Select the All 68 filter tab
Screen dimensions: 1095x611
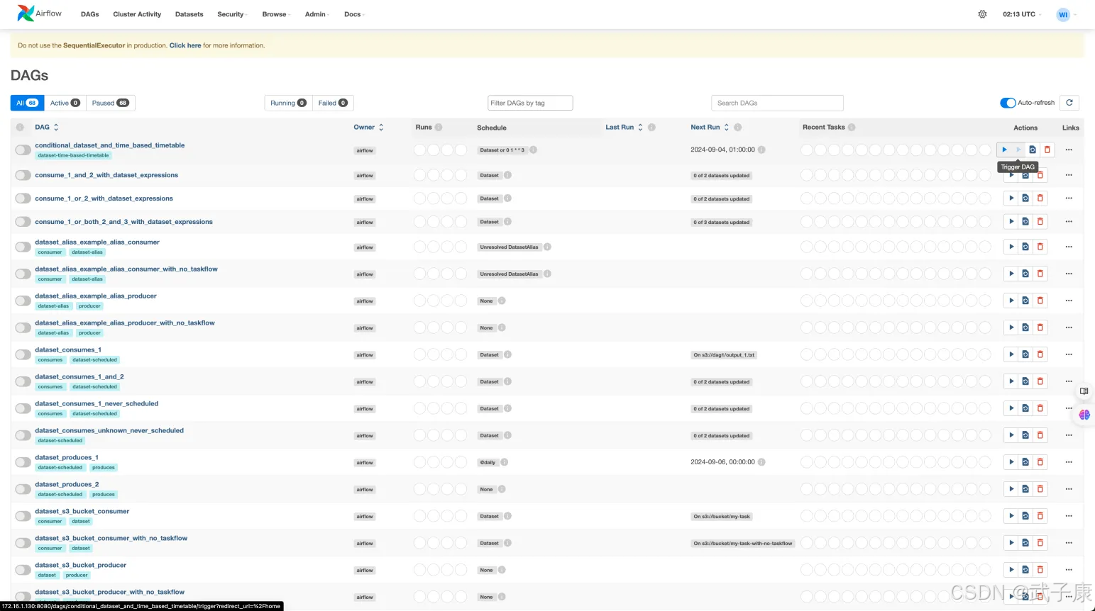[27, 103]
